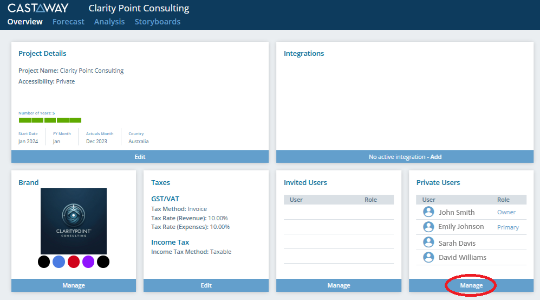Click the Start Date value Jan 2024
The height and width of the screenshot is (300, 540).
pos(28,142)
